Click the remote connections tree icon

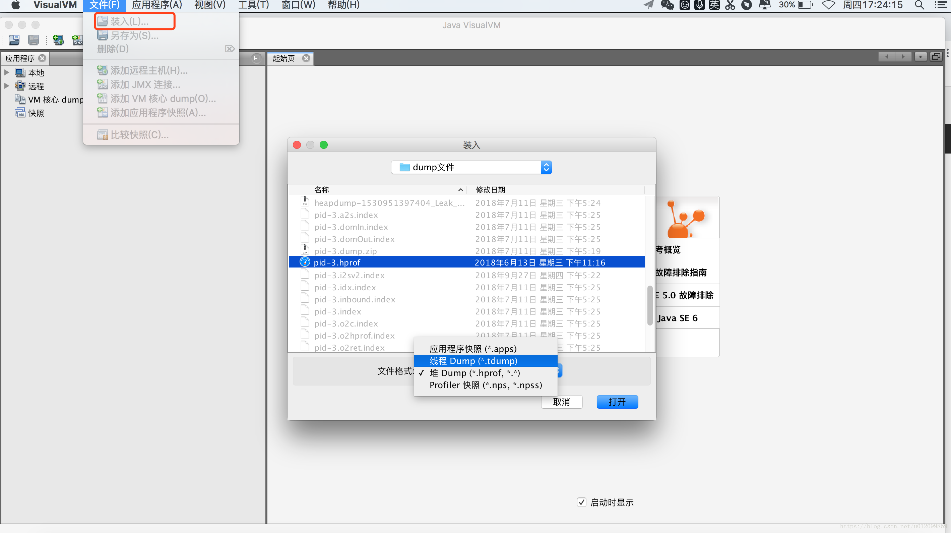tap(19, 85)
